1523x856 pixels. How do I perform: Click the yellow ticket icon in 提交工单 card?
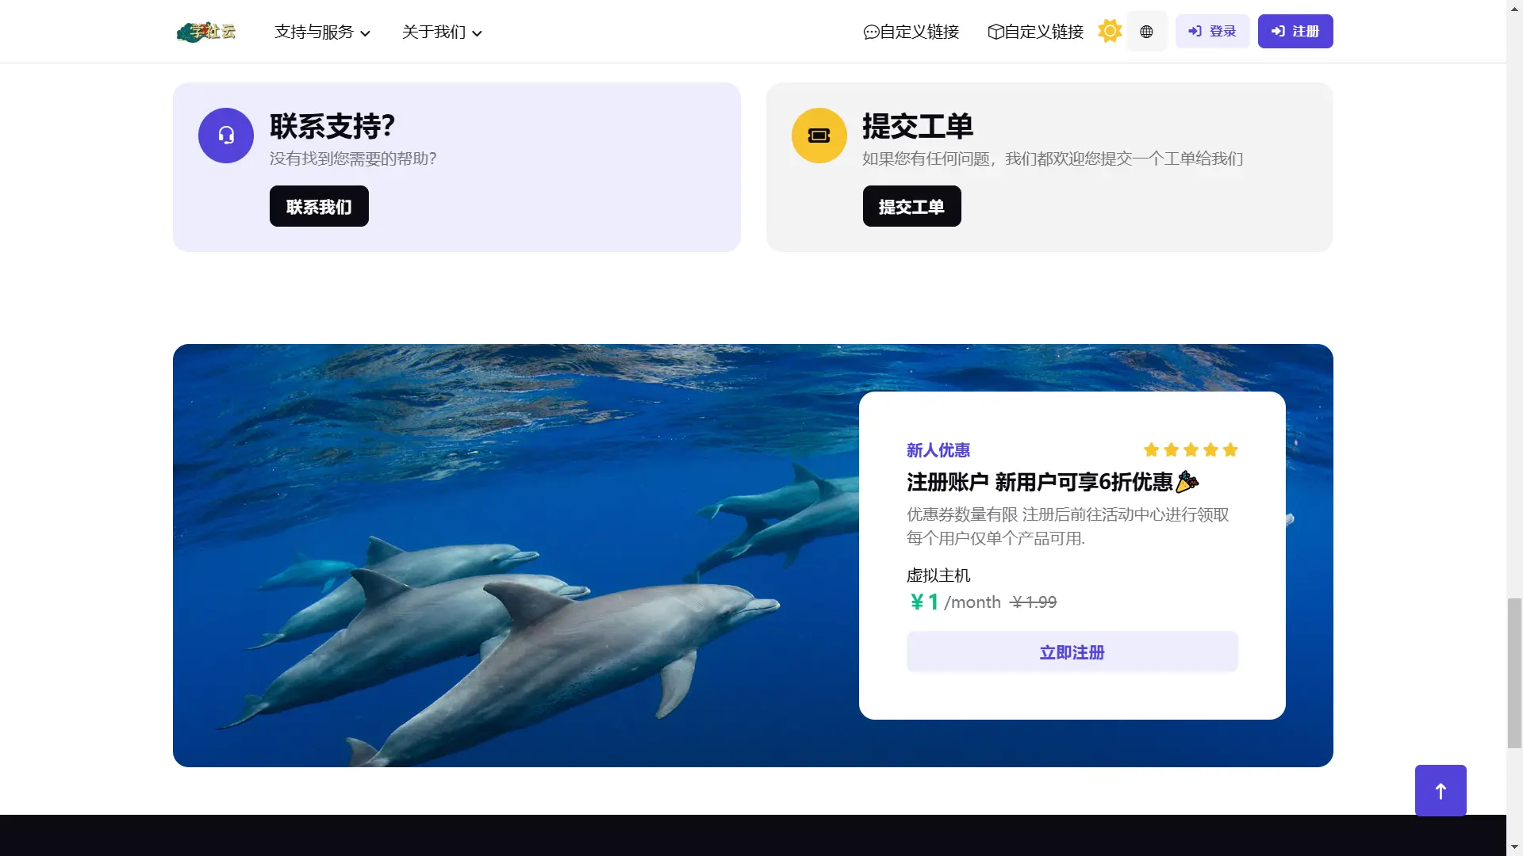(x=819, y=136)
